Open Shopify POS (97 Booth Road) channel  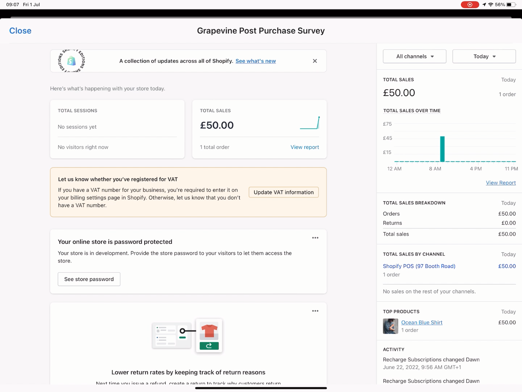[419, 266]
